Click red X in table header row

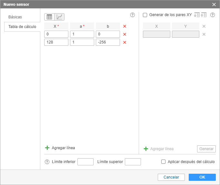click(x=125, y=26)
